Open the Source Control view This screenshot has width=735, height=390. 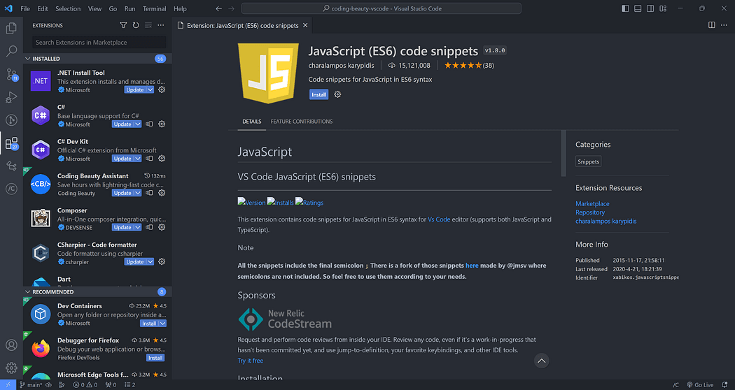click(11, 74)
